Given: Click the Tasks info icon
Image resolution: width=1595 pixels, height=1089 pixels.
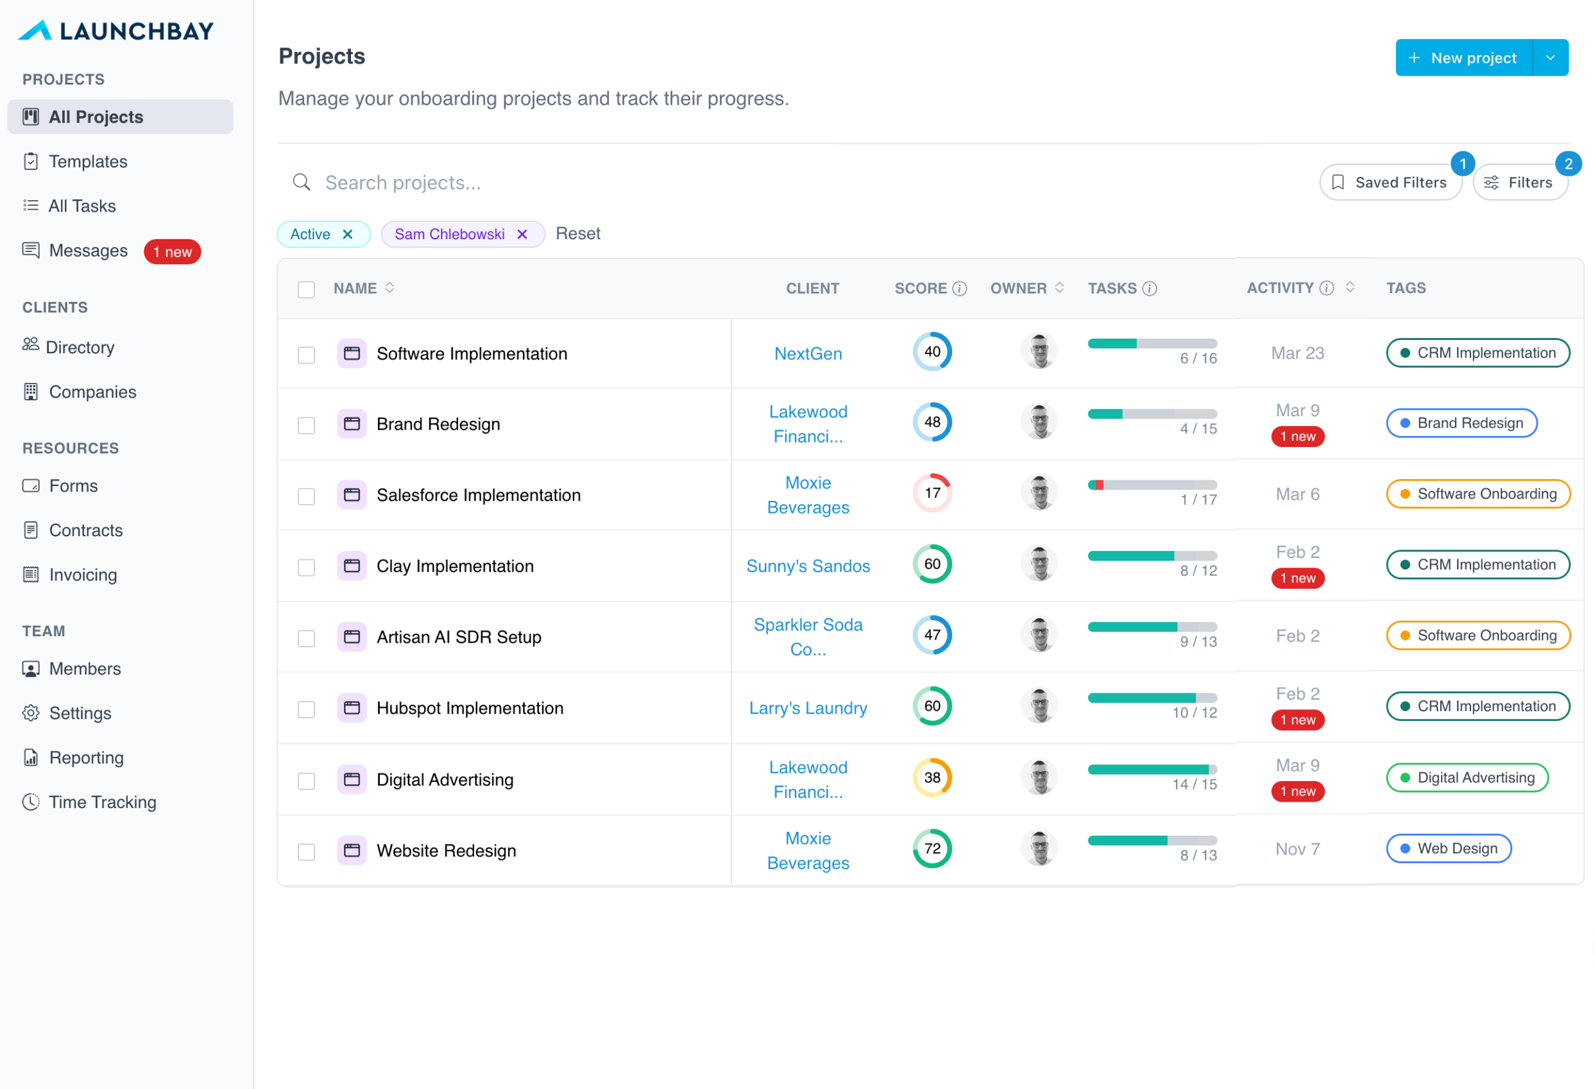Looking at the screenshot, I should (1150, 289).
